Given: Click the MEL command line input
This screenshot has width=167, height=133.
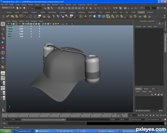Looking at the screenshot, I should pyautogui.click(x=46, y=123).
